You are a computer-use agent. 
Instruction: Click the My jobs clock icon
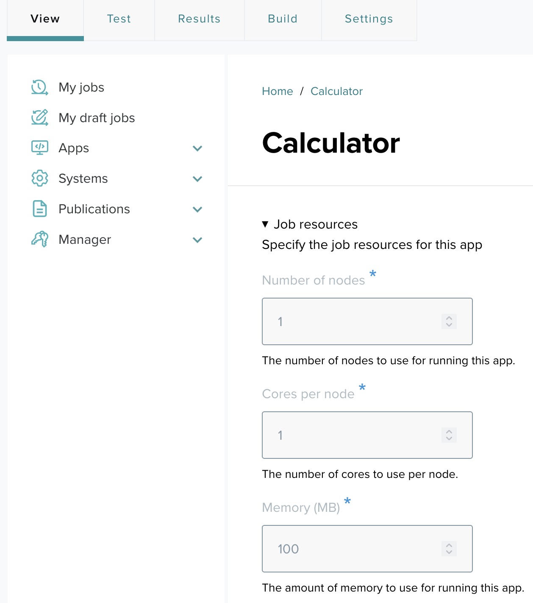(39, 87)
